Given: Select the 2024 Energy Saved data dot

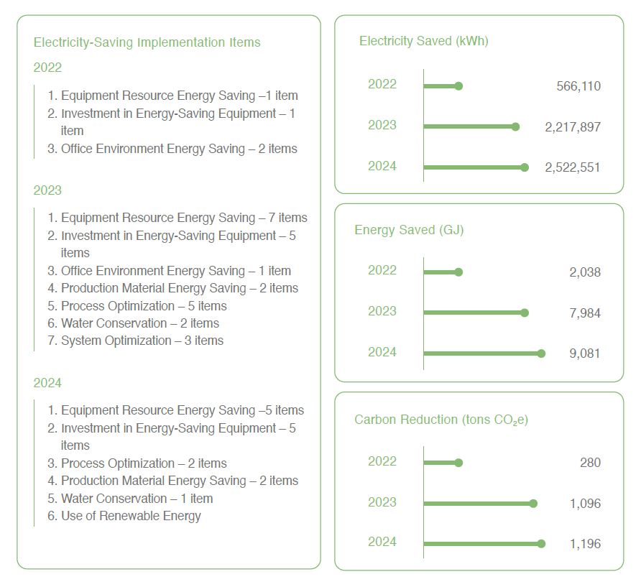Looking at the screenshot, I should tap(541, 353).
